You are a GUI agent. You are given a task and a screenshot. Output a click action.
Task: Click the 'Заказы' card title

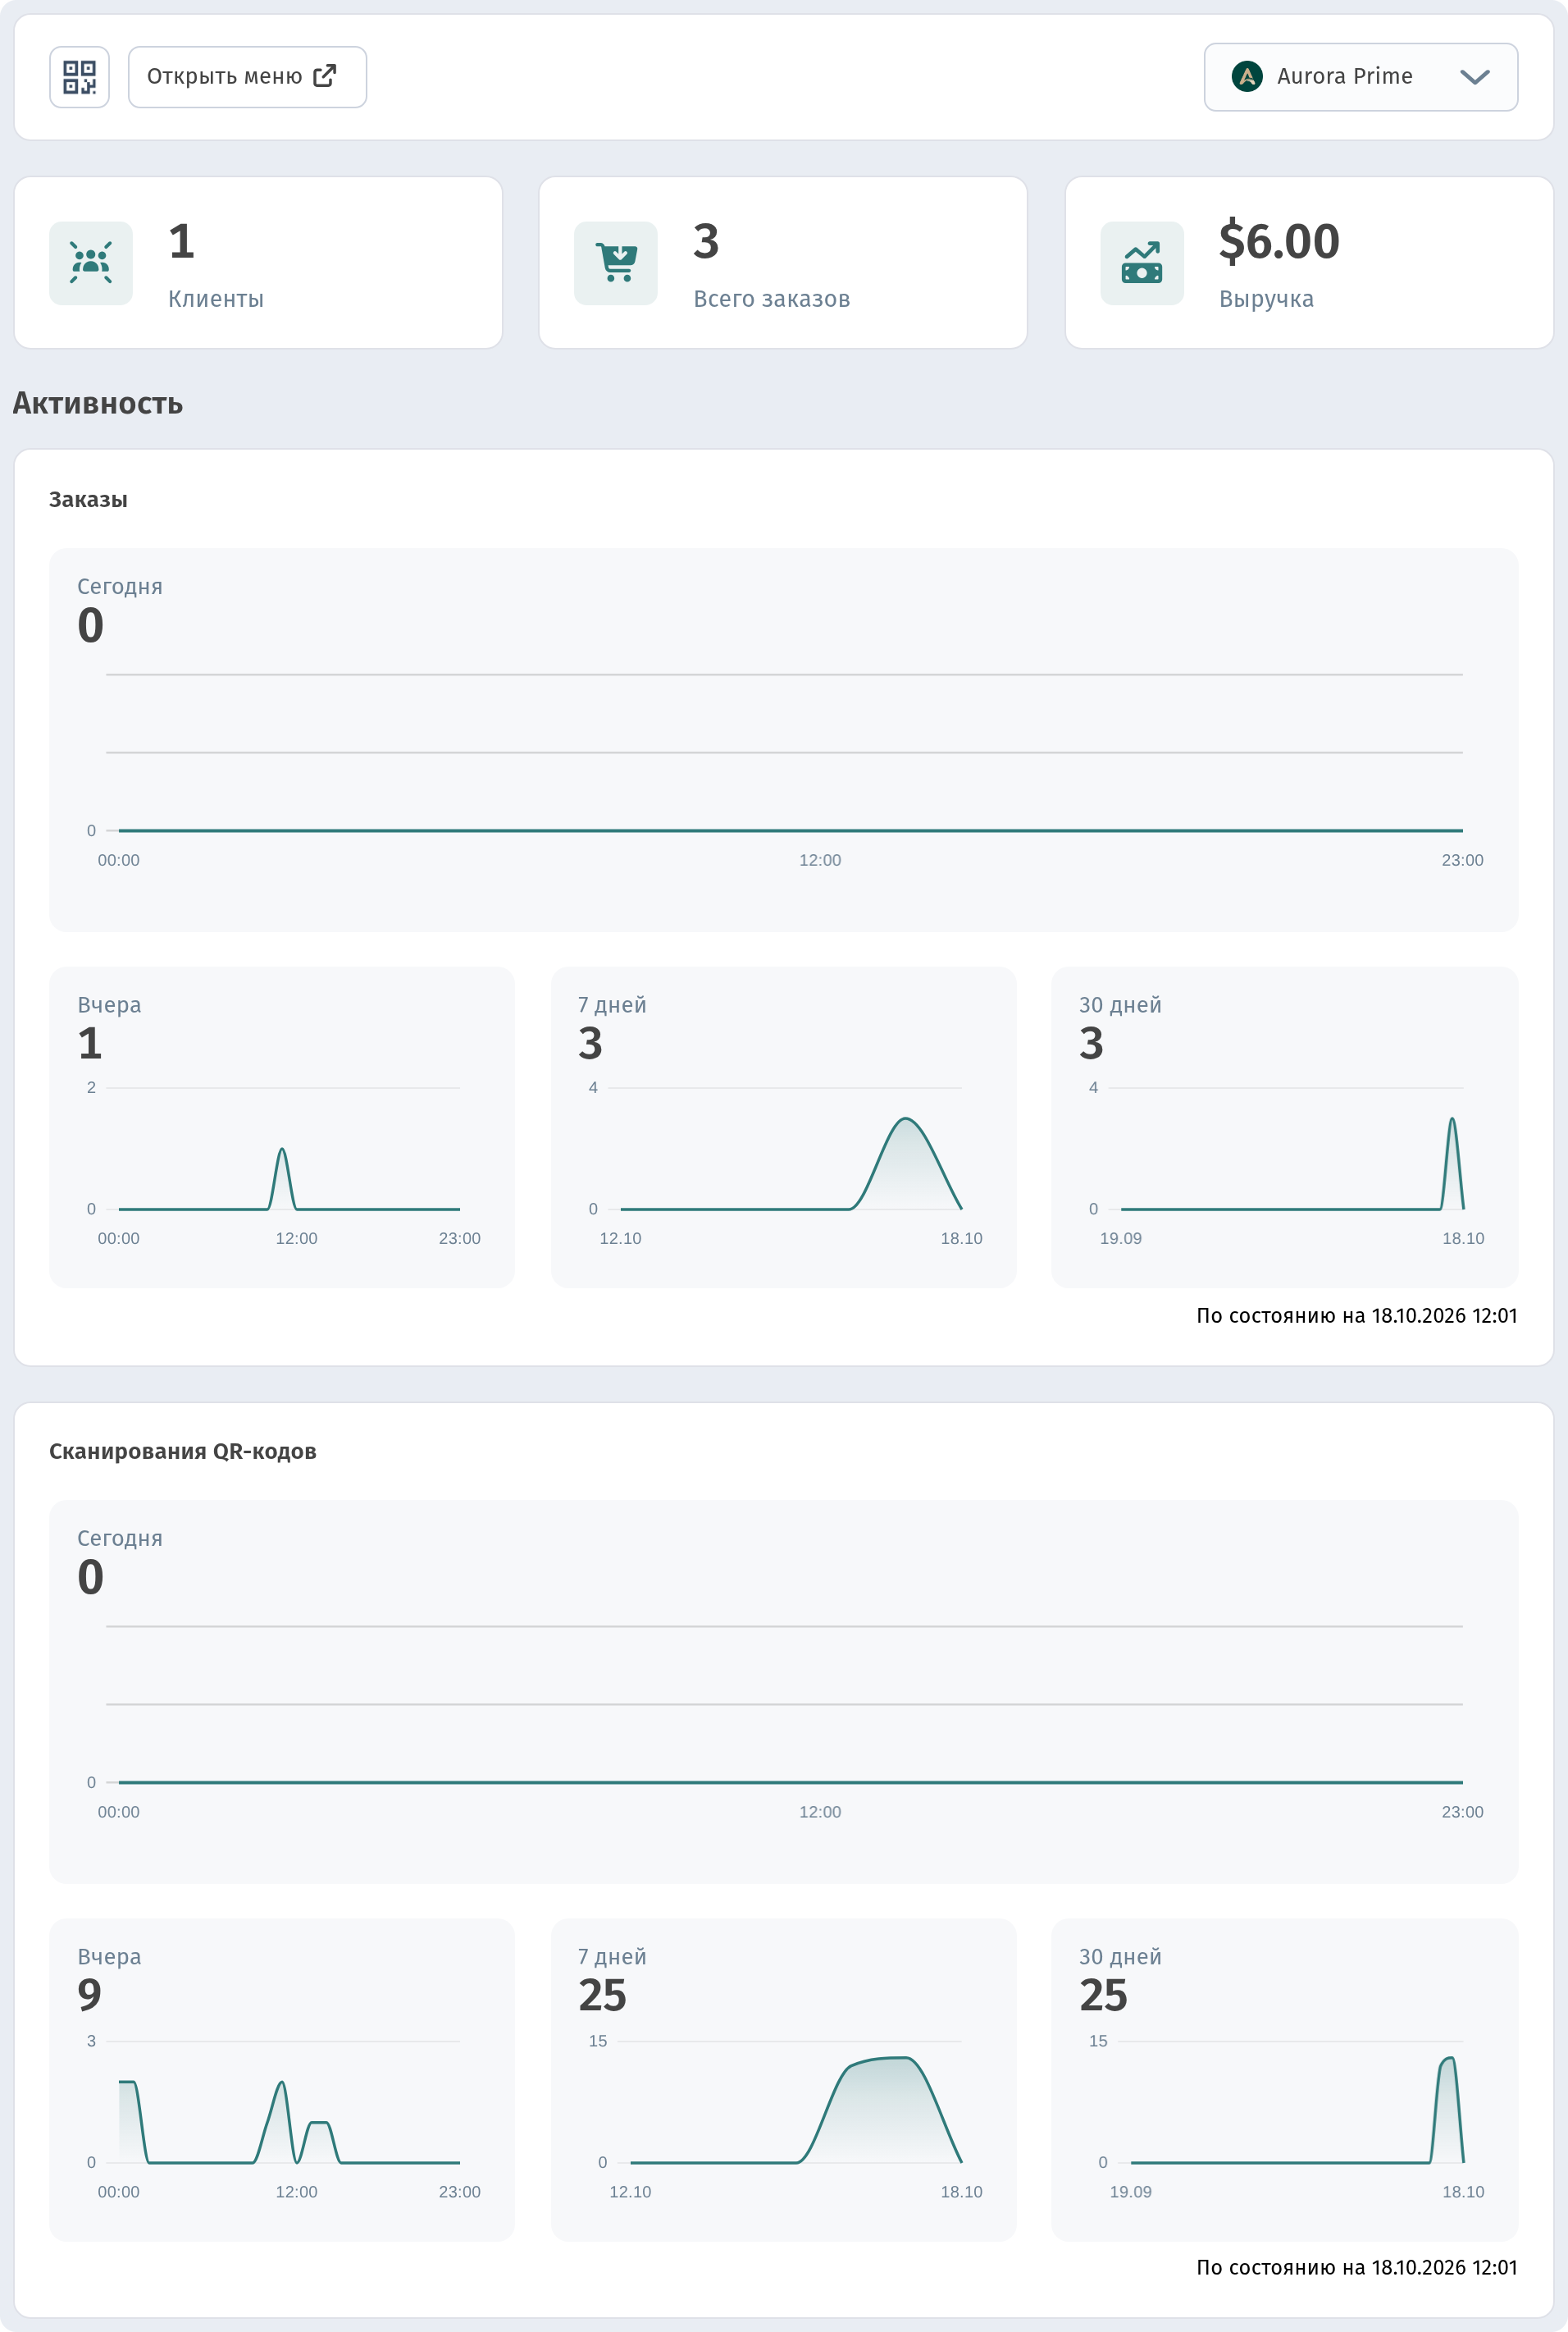pos(88,499)
